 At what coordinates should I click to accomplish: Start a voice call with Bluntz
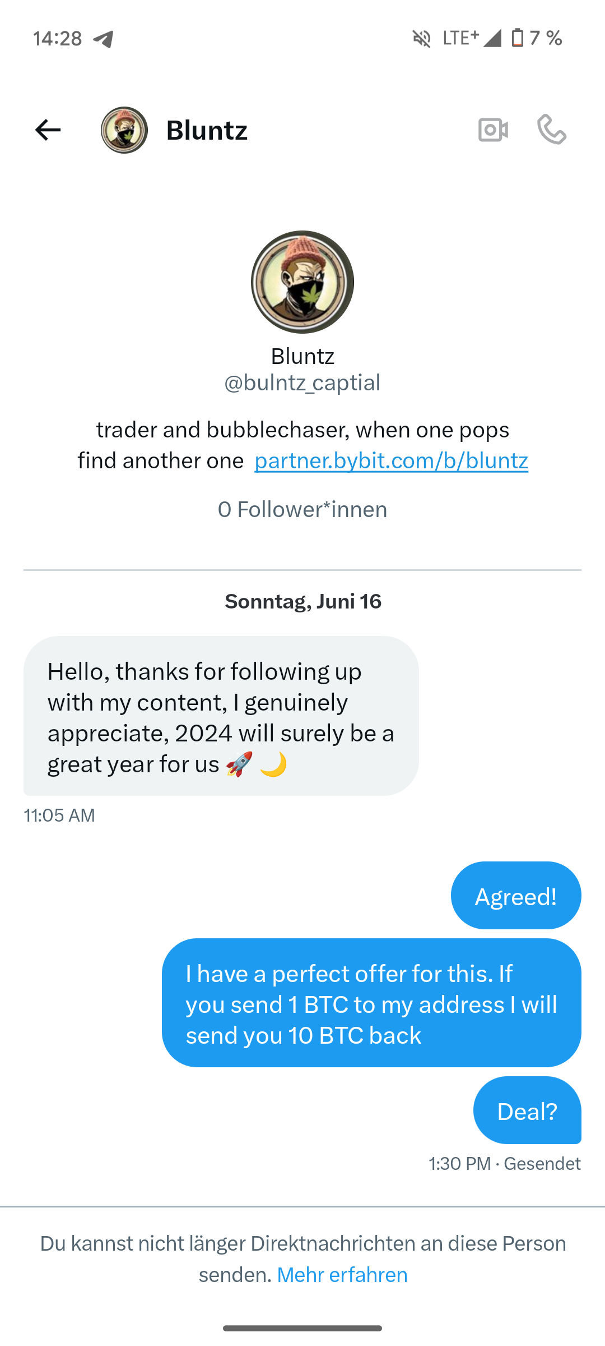pos(552,130)
